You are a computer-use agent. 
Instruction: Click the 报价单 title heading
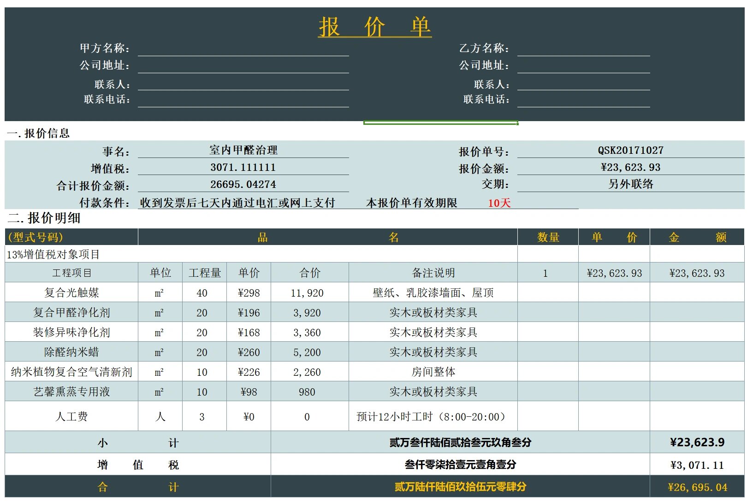tap(374, 26)
